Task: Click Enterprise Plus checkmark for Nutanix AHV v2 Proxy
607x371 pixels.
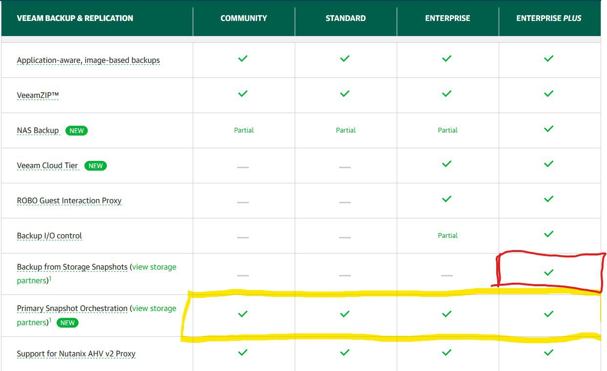Action: tap(549, 352)
